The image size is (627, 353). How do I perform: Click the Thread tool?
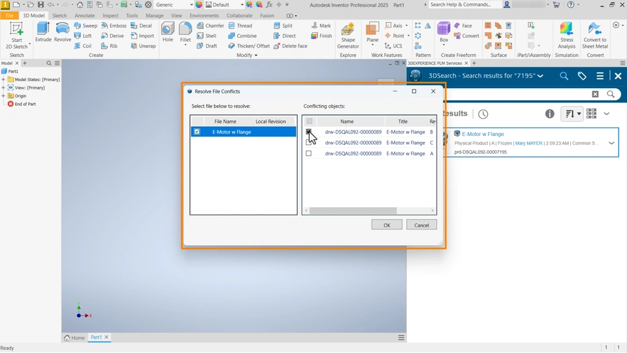click(x=240, y=25)
